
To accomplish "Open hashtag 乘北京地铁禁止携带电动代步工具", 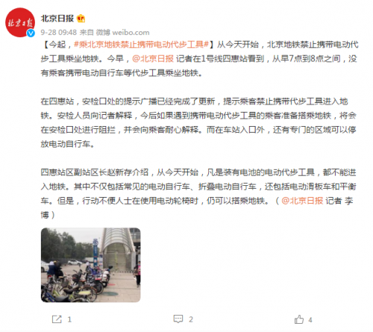I will 141,45.
